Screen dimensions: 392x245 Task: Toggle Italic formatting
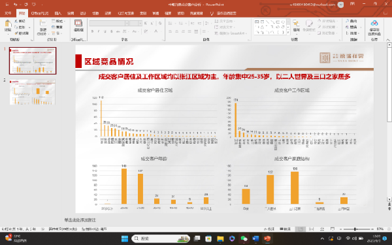[99, 31]
